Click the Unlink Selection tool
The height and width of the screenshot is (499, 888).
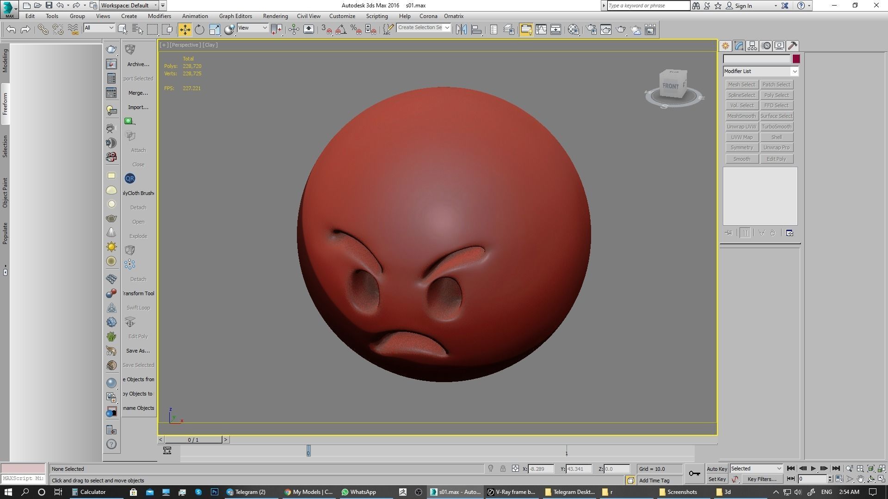pyautogui.click(x=58, y=30)
